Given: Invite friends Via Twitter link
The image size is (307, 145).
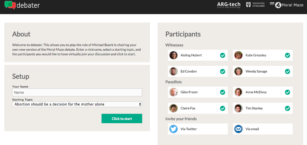Looking at the screenshot, I should pyautogui.click(x=189, y=129).
